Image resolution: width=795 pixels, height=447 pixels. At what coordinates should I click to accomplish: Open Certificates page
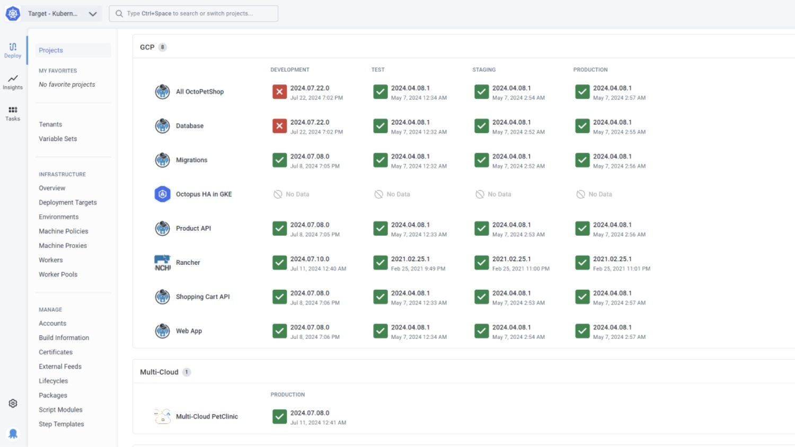pyautogui.click(x=56, y=352)
